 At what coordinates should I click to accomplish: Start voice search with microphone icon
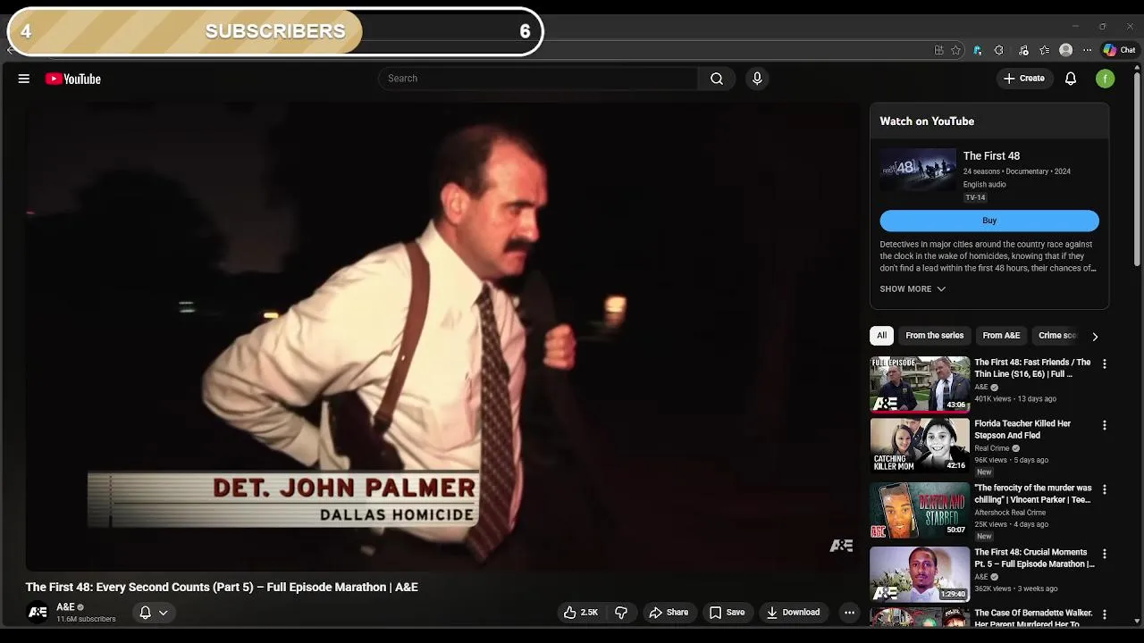click(757, 79)
